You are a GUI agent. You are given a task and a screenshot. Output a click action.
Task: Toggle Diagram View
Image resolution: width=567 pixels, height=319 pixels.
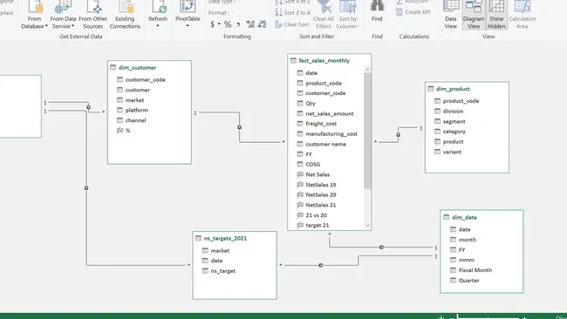pos(474,15)
